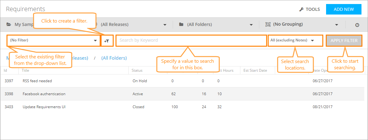
Task: Select the "RSS feed needed" requirement row
Action: (x=37, y=81)
